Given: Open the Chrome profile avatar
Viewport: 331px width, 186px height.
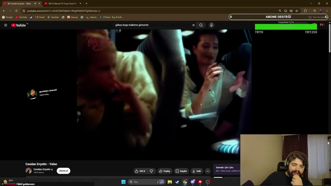Looking at the screenshot, I should (321, 11).
